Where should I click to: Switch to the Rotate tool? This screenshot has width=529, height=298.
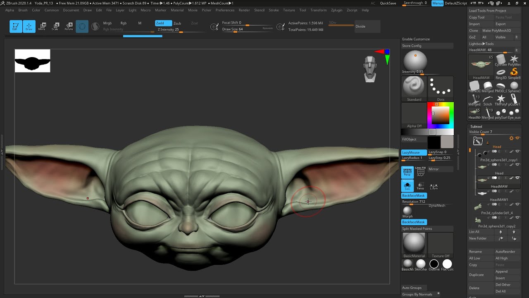[x=69, y=26]
